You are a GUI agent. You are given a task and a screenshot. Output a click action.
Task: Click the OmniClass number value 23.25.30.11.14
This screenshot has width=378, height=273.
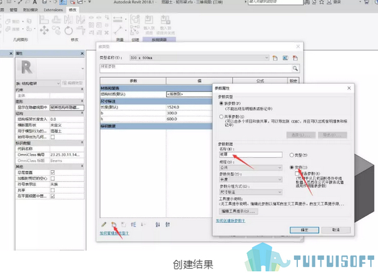click(x=67, y=155)
